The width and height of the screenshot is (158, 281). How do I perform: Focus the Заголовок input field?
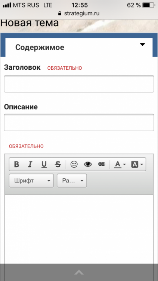pyautogui.click(x=79, y=84)
